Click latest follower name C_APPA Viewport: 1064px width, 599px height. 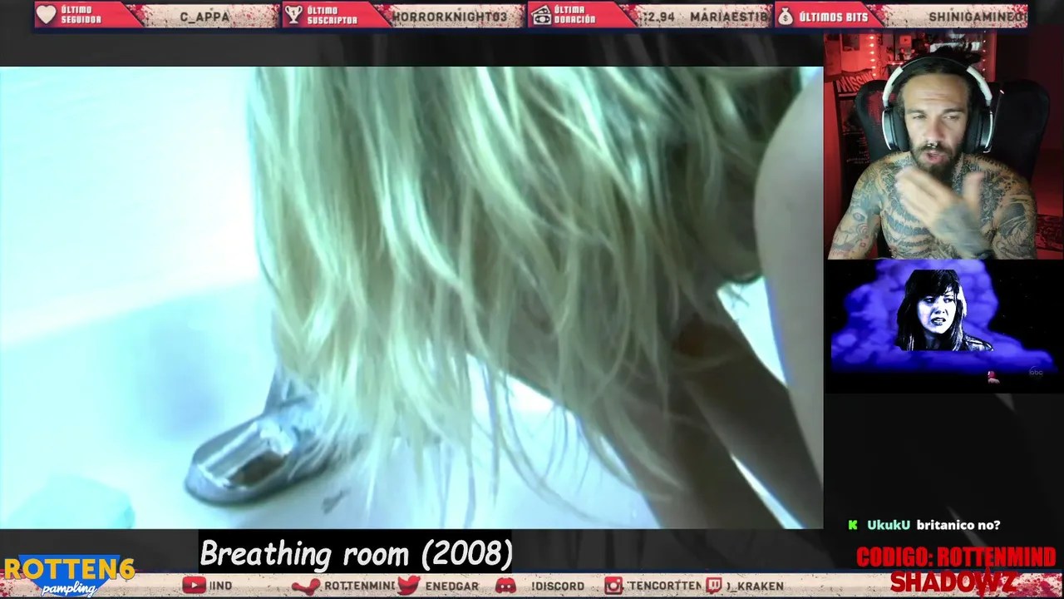point(204,17)
